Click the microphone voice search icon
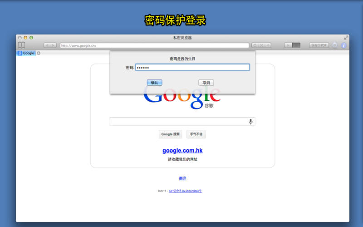Screen dimensions: 363x227 (x=250, y=121)
